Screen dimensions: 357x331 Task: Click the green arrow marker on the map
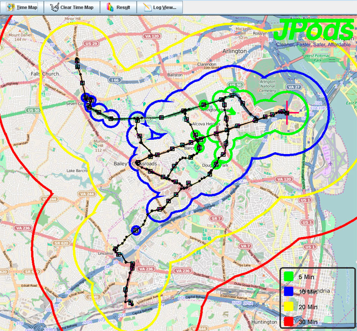230,111
